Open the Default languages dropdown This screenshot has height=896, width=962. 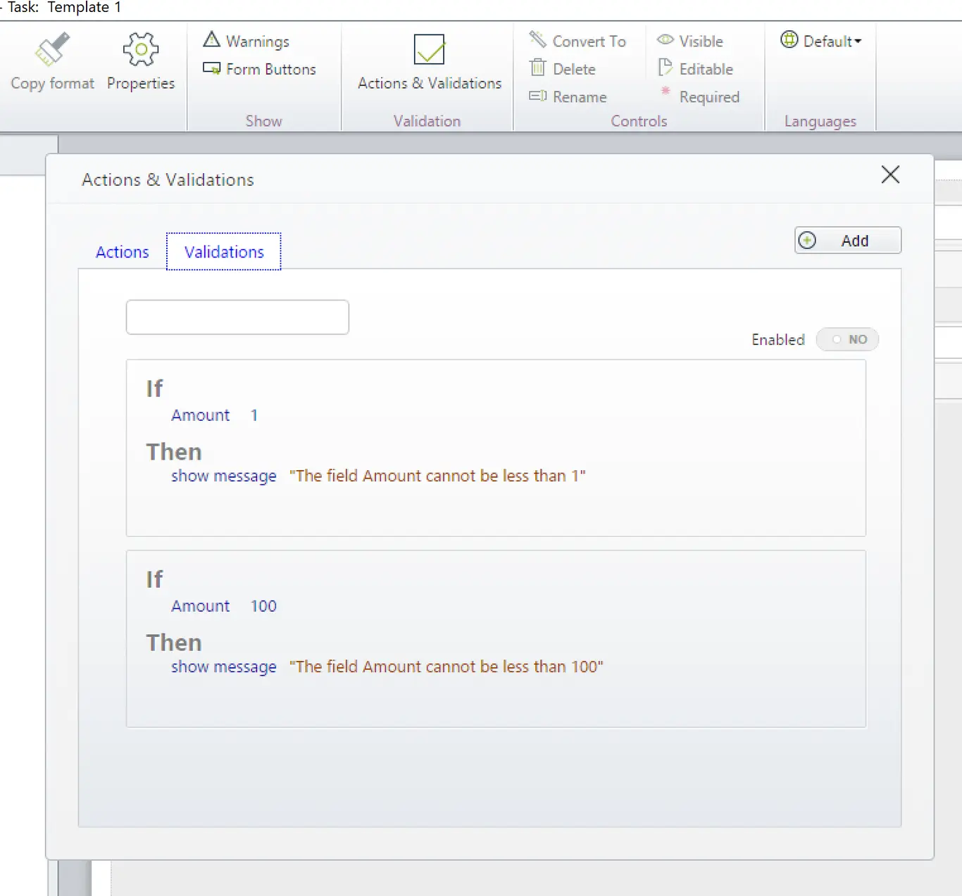(821, 41)
